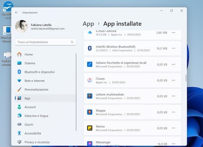Open Privacy e sicurezza section
203x147 pixels.
[x=45, y=142]
